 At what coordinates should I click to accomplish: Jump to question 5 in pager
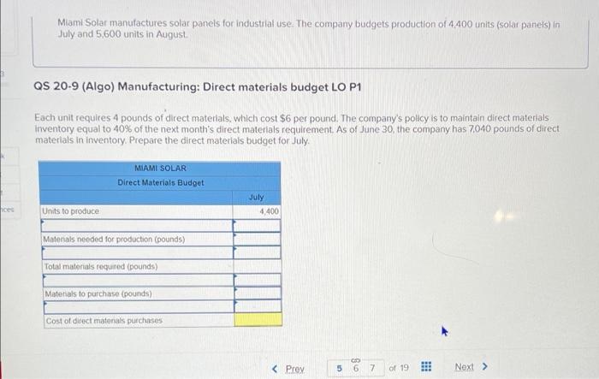[339, 368]
